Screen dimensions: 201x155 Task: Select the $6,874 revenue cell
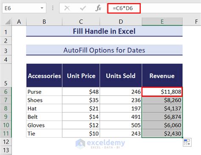tap(162, 117)
